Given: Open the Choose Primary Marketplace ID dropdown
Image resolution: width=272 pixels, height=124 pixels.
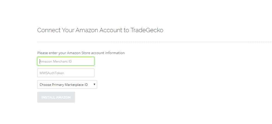Looking at the screenshot, I should 67,84.
